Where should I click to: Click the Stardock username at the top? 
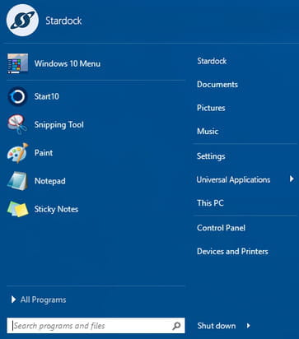(x=63, y=21)
